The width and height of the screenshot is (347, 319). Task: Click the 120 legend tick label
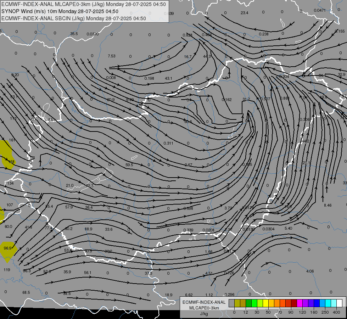[302, 312]
